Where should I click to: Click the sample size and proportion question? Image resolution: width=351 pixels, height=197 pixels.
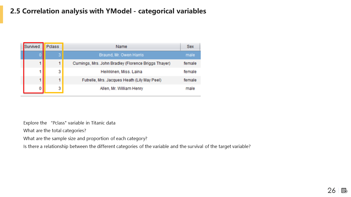85,138
